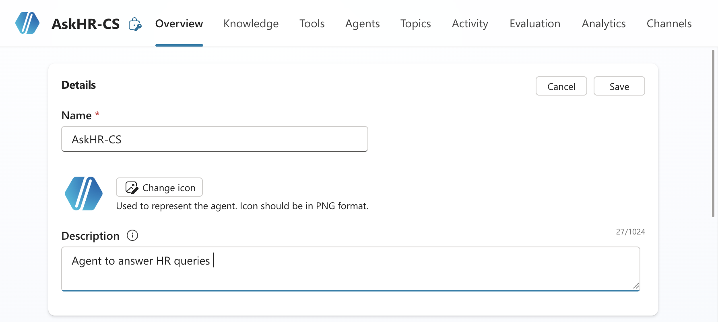Open the Description info tooltip icon

pyautogui.click(x=132, y=236)
